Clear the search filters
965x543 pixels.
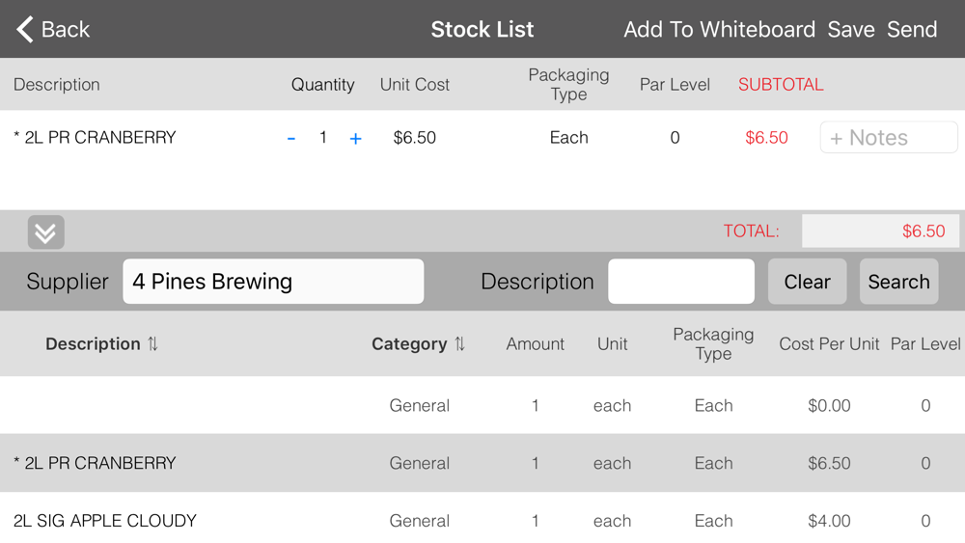(807, 281)
